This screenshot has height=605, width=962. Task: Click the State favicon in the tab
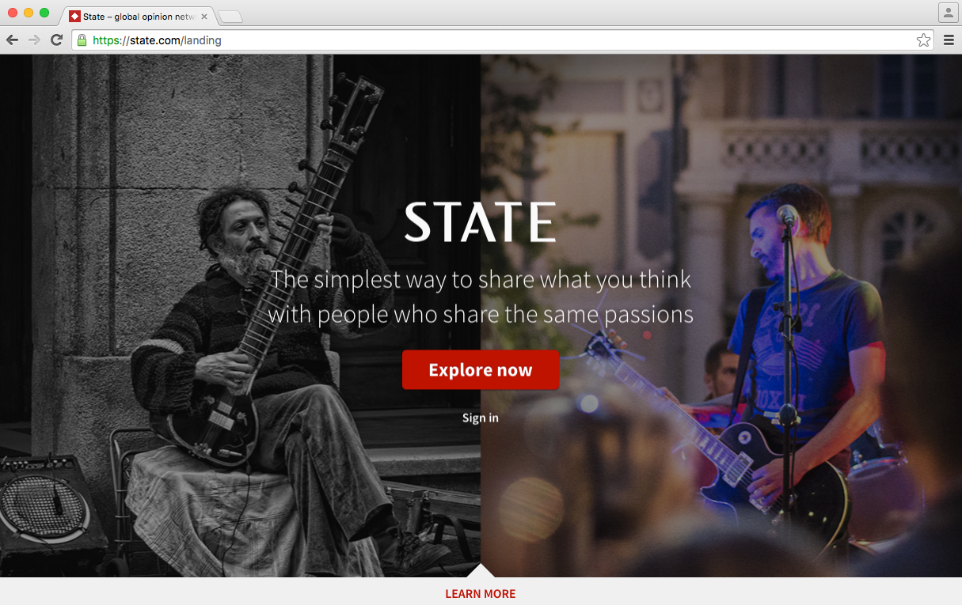74,17
